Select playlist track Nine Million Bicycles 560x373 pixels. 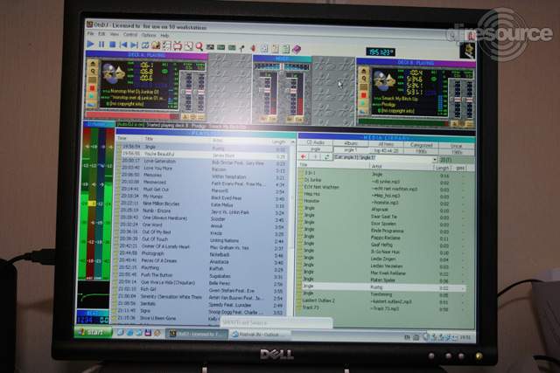click(202, 204)
